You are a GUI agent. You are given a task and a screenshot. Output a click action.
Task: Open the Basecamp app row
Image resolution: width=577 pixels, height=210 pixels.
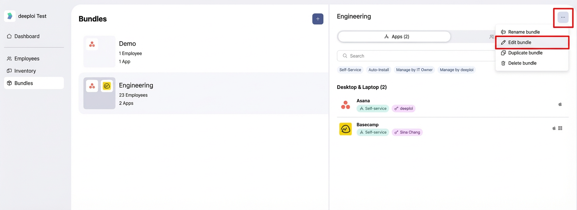(x=453, y=129)
